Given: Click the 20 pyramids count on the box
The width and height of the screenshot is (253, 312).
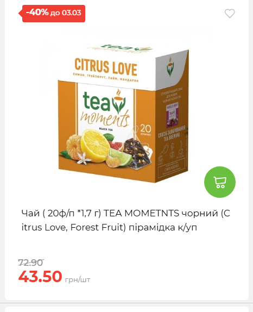Looking at the screenshot, I should 146,130.
